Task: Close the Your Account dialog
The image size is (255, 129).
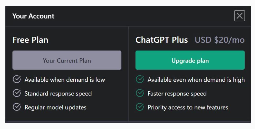Action: [239, 16]
